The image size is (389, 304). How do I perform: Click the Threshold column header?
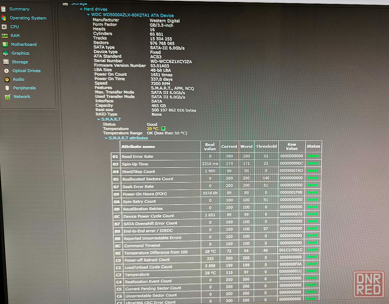pyautogui.click(x=266, y=147)
